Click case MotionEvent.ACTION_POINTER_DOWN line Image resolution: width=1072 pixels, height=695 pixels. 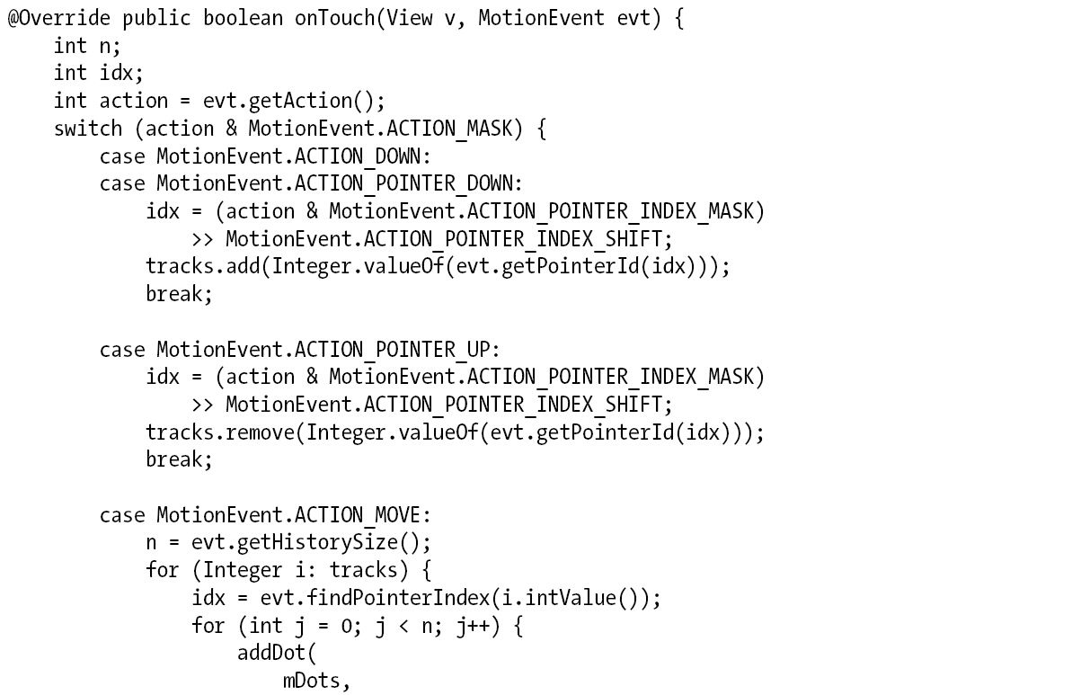pos(311,183)
